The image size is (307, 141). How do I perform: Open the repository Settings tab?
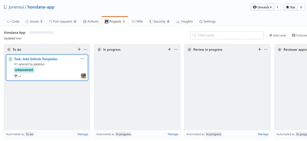click(x=207, y=21)
